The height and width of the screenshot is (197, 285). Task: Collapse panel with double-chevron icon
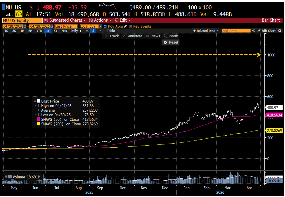tap(253, 31)
